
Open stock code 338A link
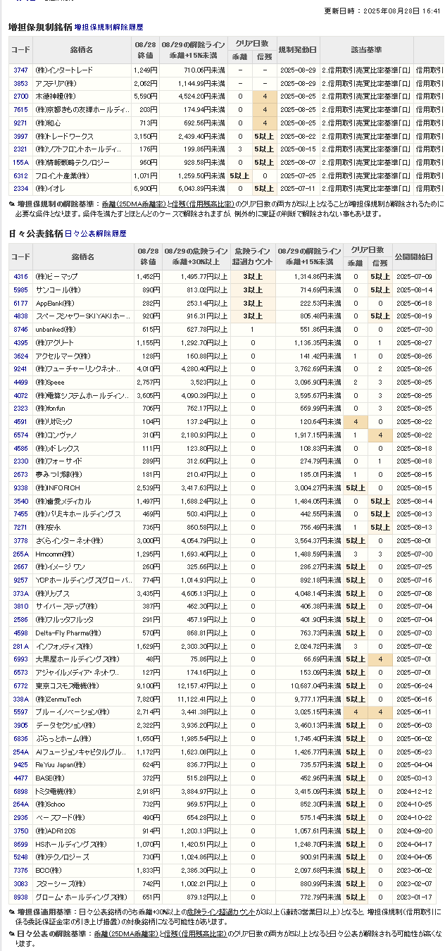[20, 699]
